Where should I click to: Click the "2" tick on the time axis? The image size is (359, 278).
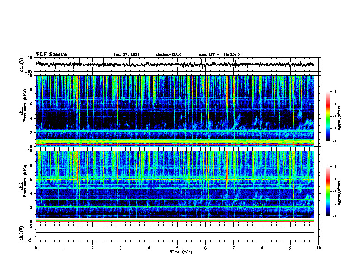click(92, 248)
